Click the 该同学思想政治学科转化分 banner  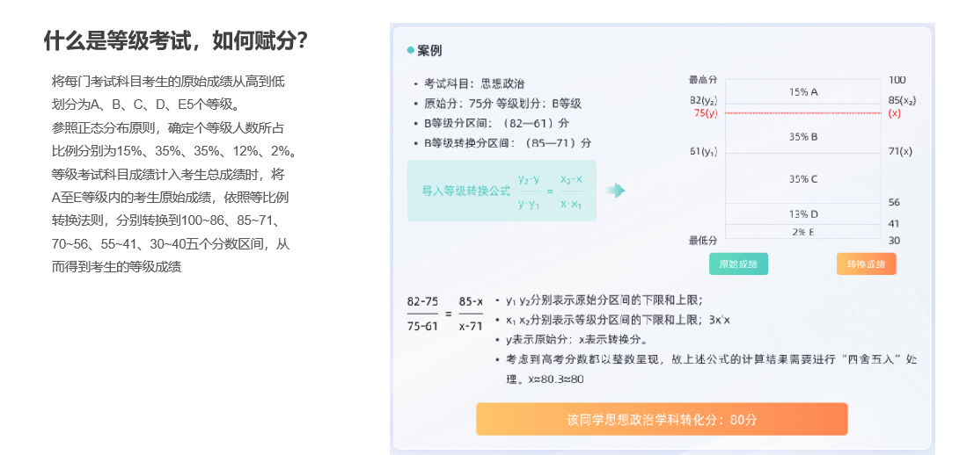663,419
